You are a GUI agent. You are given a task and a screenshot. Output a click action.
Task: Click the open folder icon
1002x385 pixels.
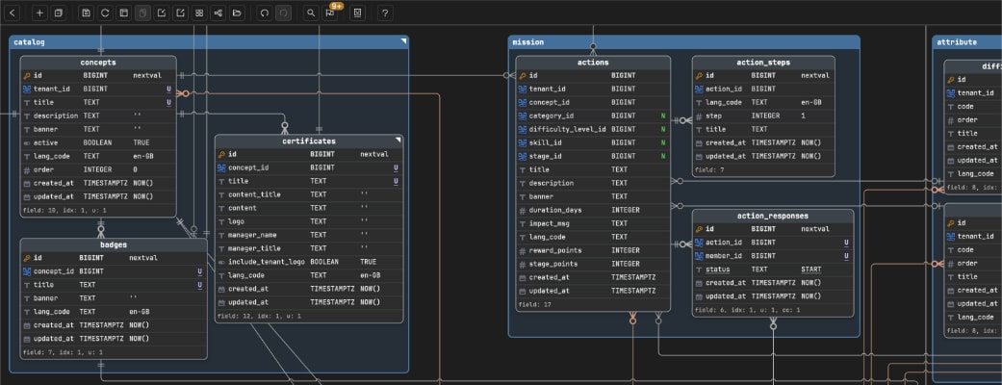pyautogui.click(x=237, y=13)
